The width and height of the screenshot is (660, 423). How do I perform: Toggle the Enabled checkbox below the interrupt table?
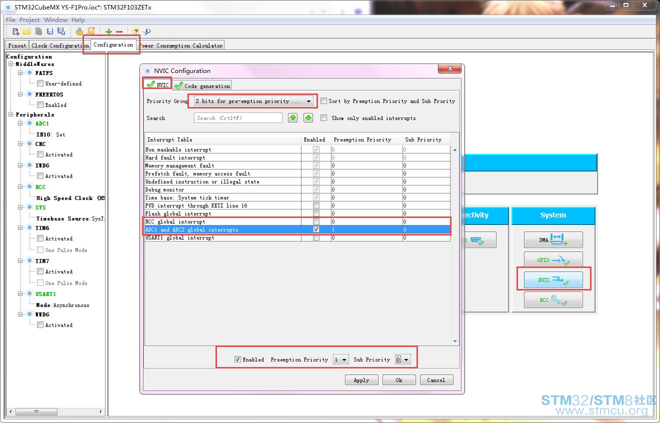[237, 359]
